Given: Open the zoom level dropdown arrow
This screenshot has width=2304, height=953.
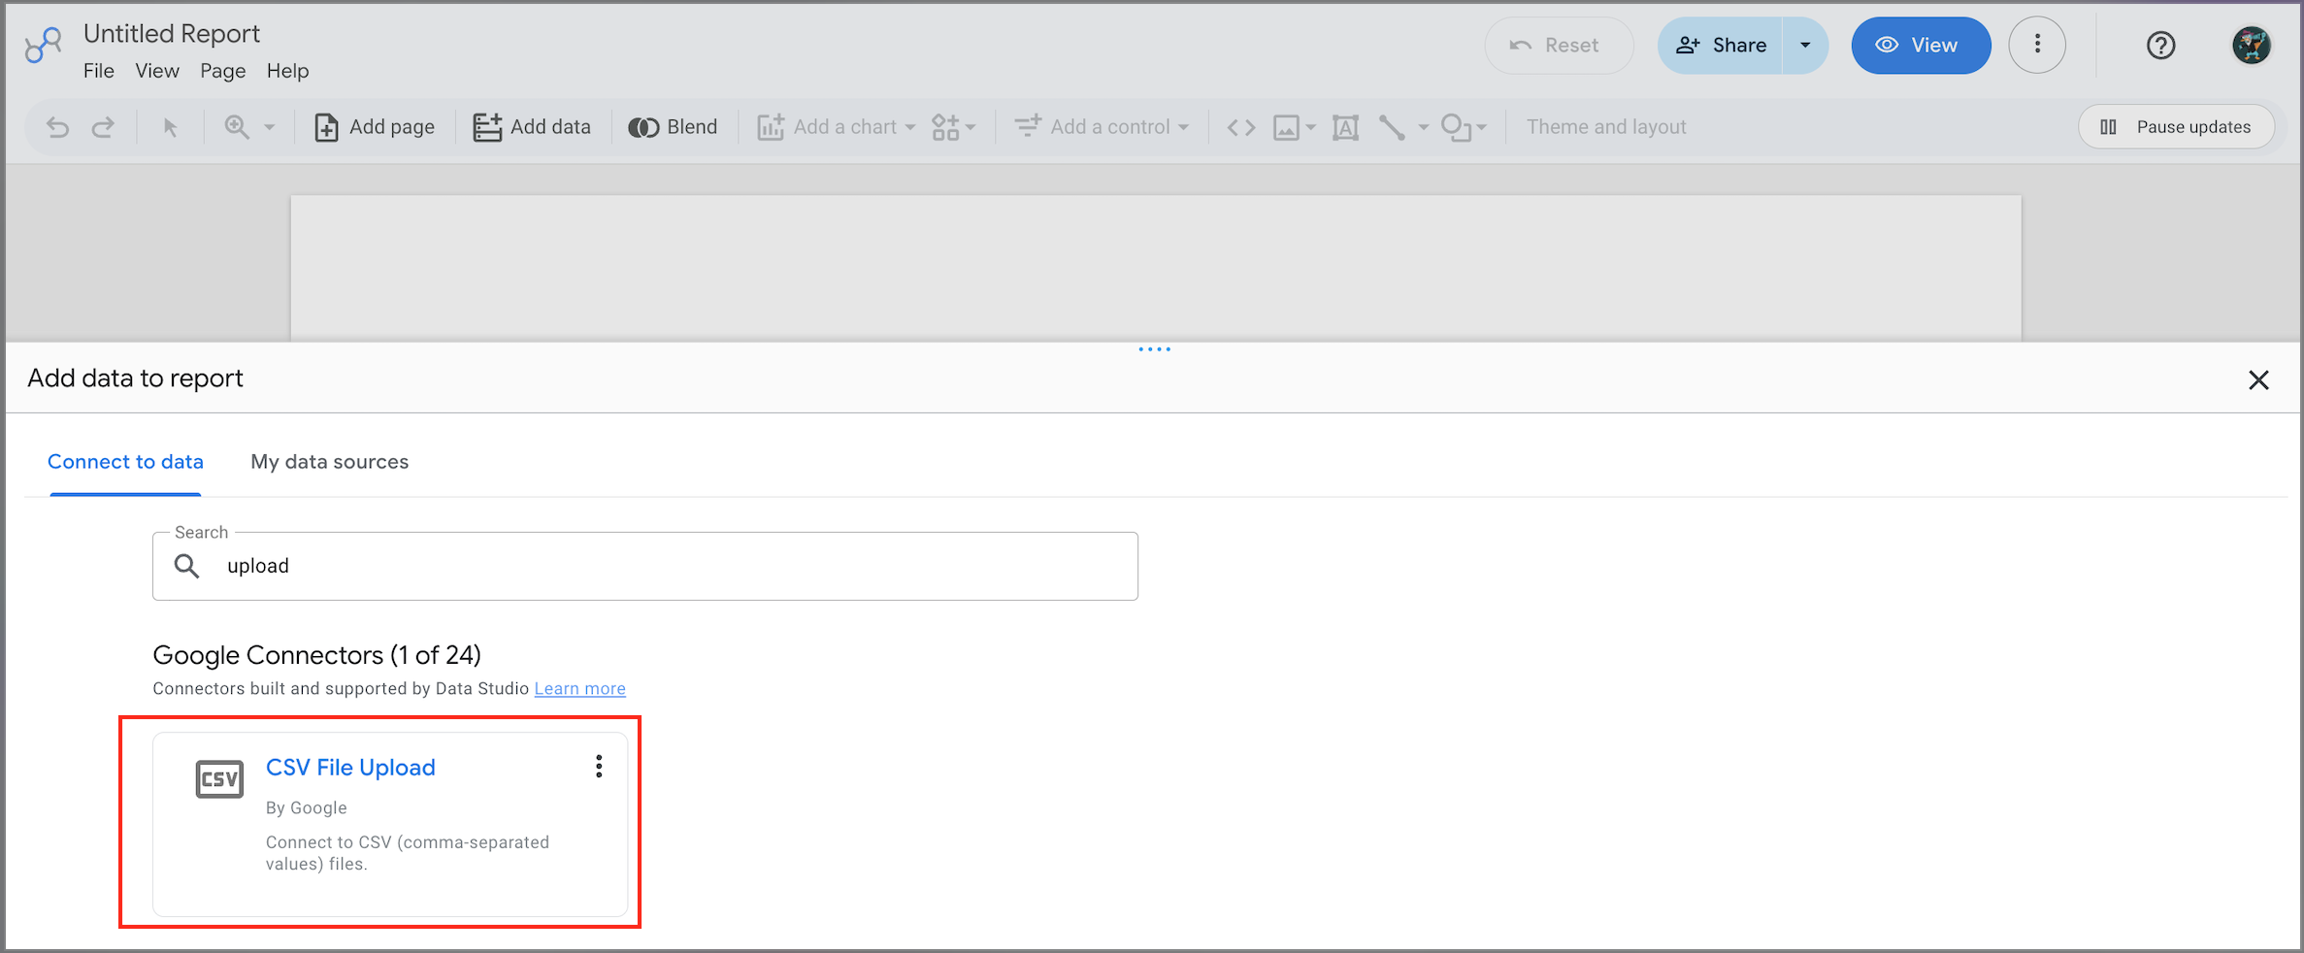Looking at the screenshot, I should pyautogui.click(x=270, y=127).
